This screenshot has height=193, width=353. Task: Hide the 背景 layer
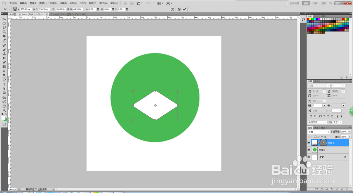(309, 157)
